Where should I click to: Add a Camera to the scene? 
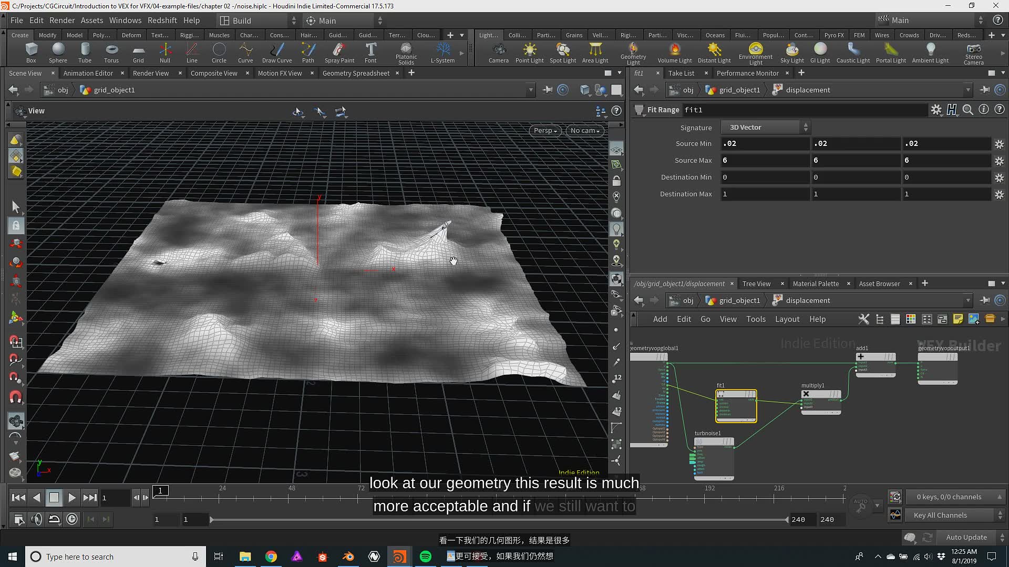pos(498,53)
